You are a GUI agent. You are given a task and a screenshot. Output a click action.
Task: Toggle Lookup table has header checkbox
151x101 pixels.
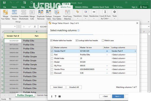click(77, 40)
